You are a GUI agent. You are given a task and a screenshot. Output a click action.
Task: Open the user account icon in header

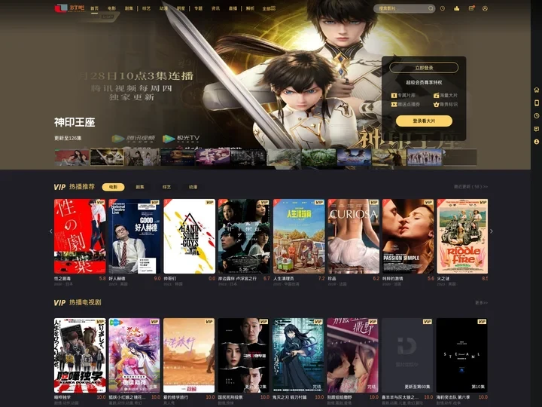tap(485, 8)
